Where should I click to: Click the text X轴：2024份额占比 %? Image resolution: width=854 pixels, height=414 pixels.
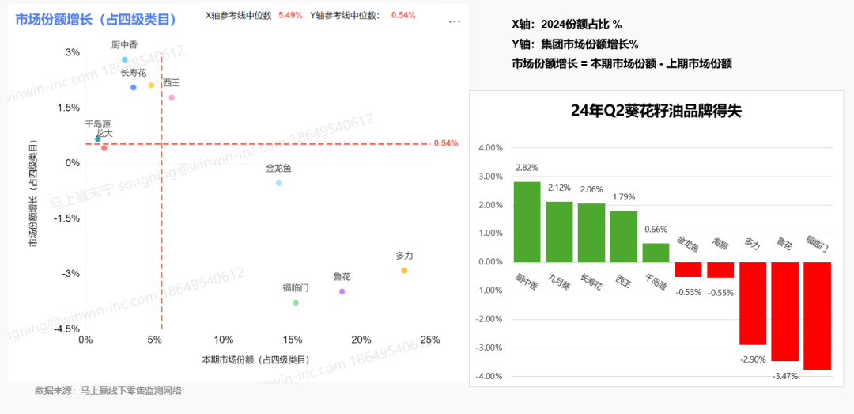[566, 25]
